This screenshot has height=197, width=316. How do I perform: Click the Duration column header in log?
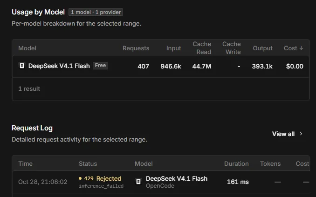click(236, 163)
